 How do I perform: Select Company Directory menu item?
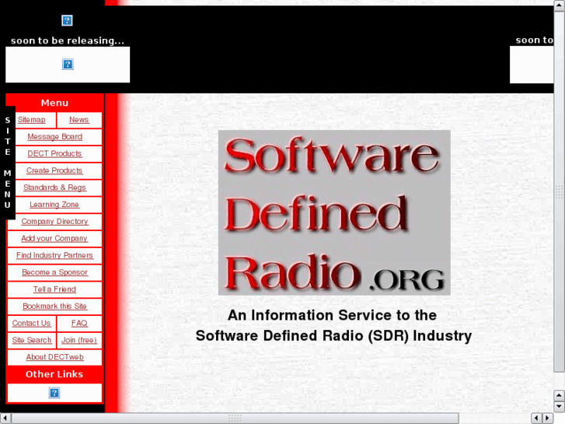(x=54, y=222)
